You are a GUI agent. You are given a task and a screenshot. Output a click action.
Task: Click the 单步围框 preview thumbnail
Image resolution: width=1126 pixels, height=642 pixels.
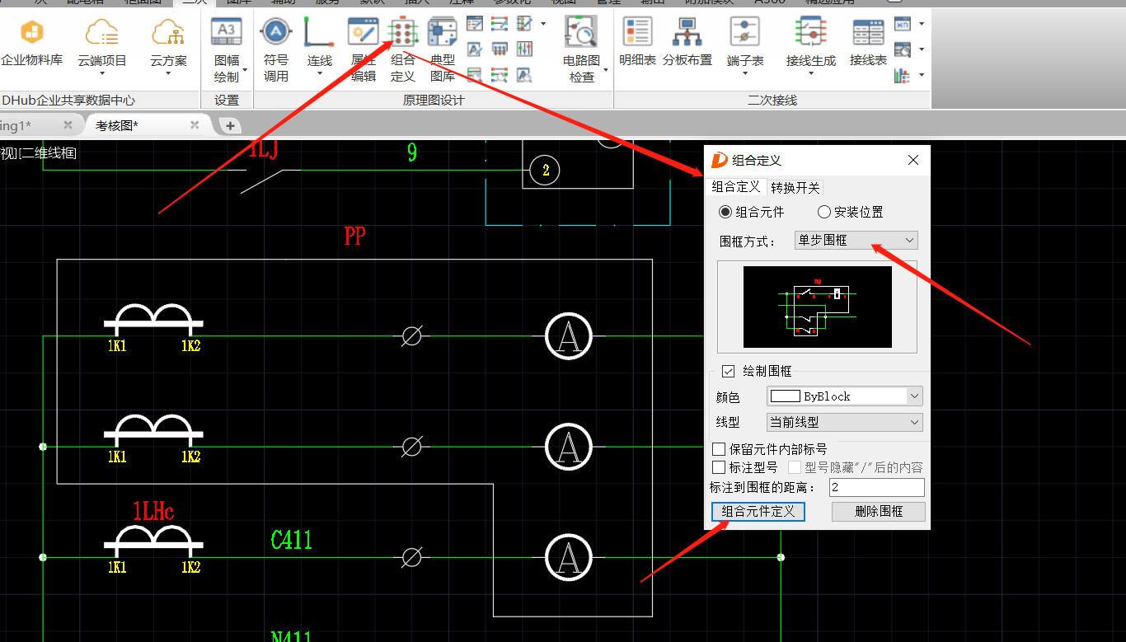tap(817, 307)
